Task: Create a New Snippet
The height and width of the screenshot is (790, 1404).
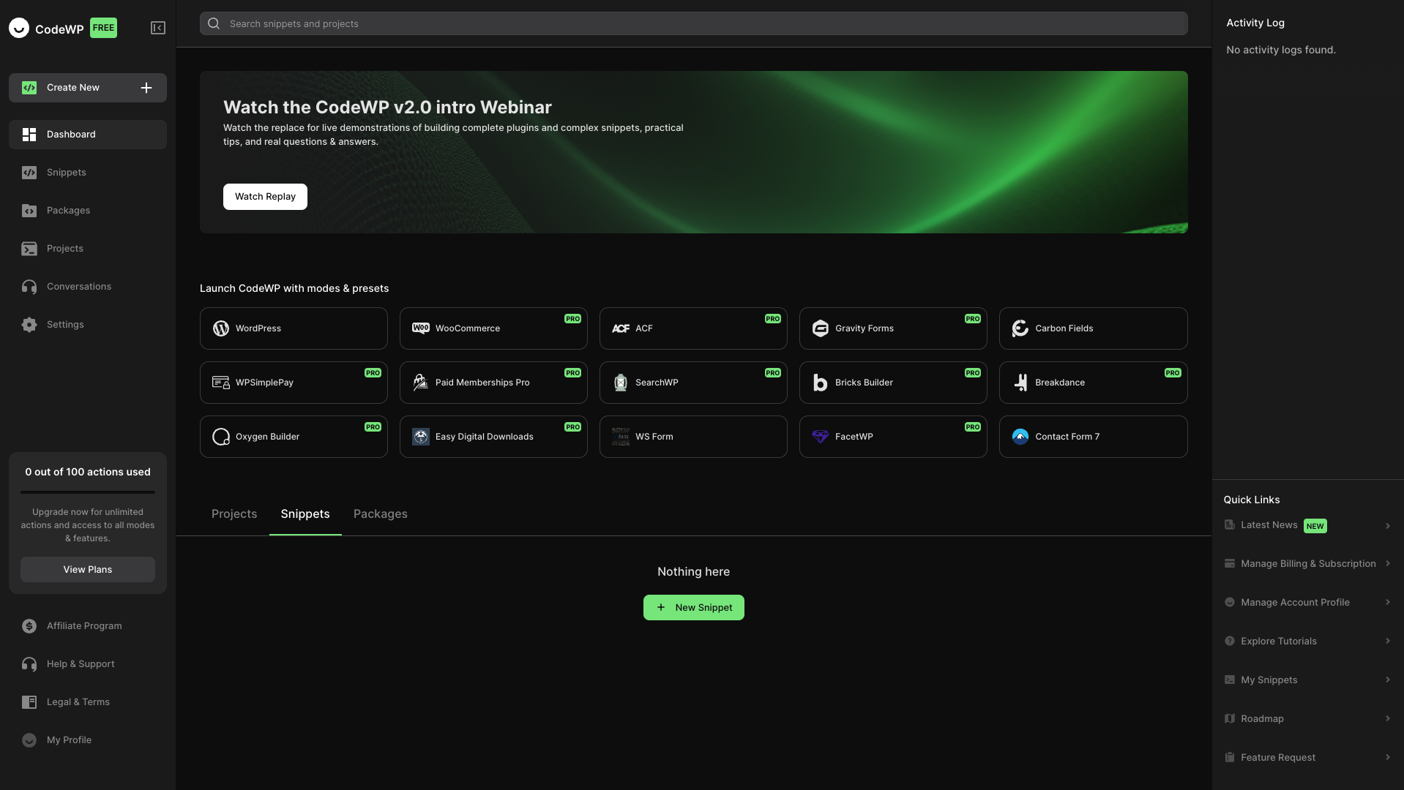Action: (x=693, y=607)
